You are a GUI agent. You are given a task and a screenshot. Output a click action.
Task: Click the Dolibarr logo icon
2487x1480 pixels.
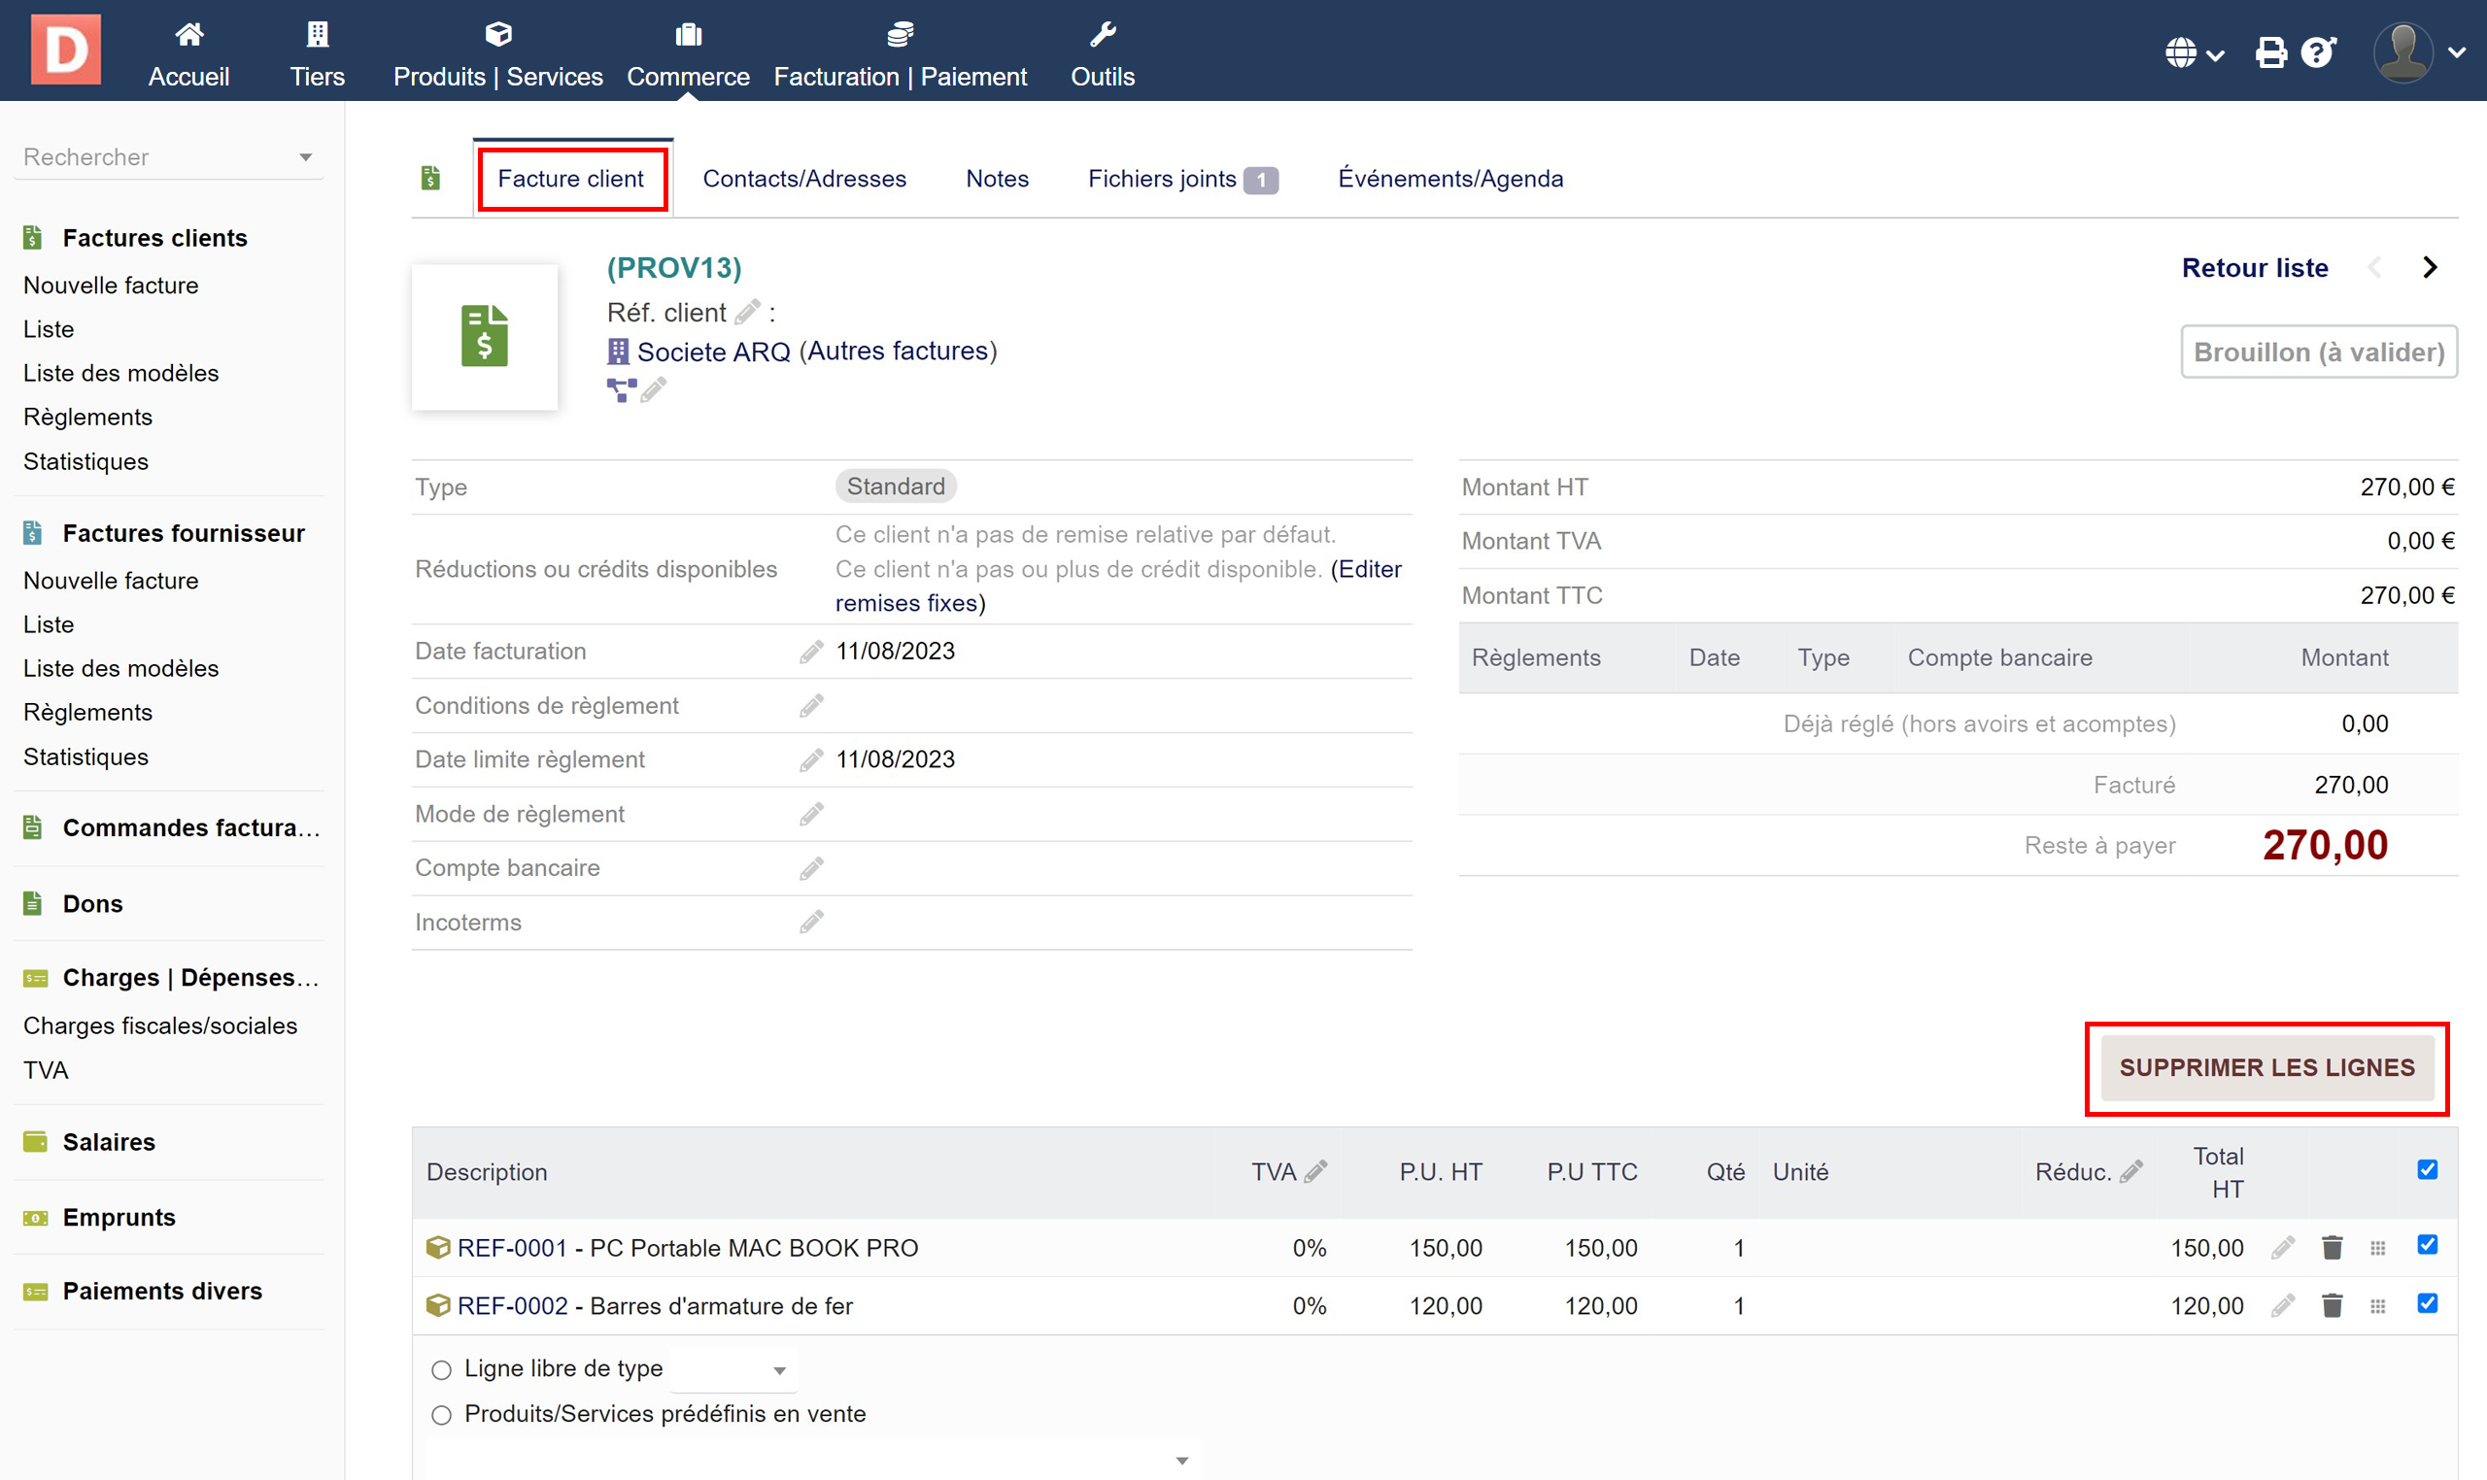tap(66, 50)
